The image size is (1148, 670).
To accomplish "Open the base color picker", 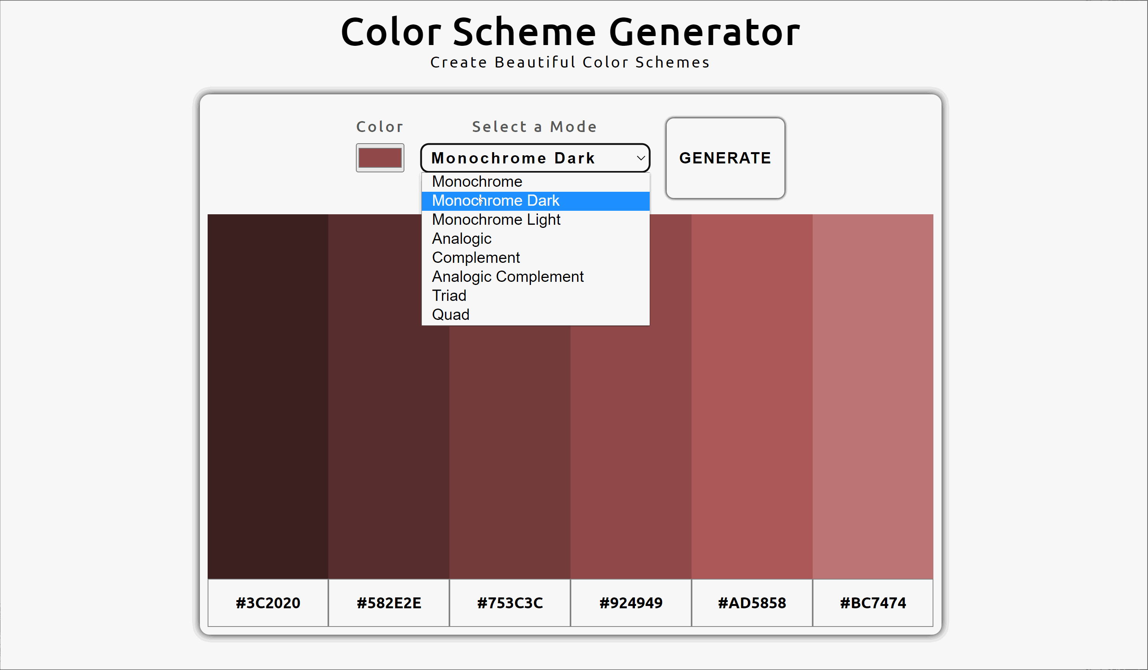I will click(x=380, y=158).
